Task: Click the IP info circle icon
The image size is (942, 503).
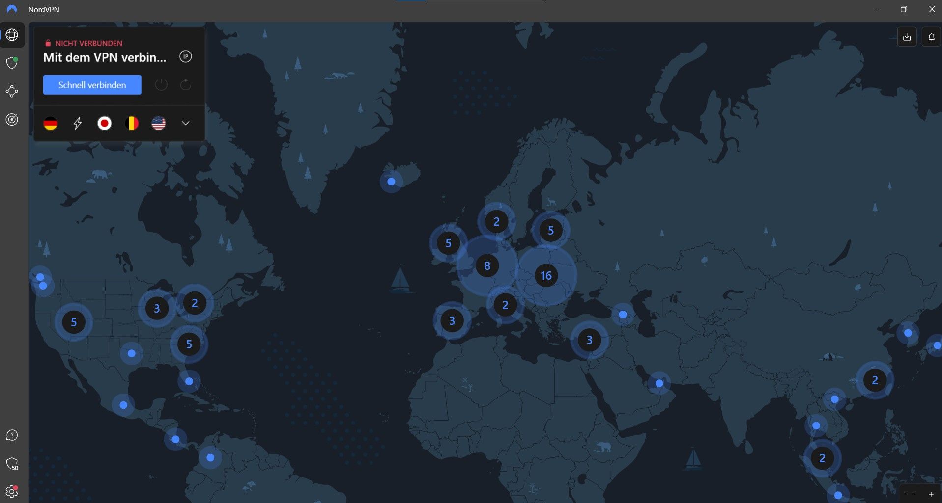Action: 185,56
